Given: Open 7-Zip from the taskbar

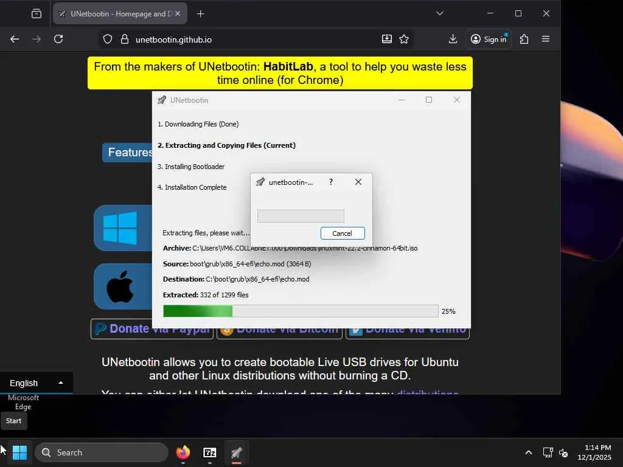Looking at the screenshot, I should click(210, 452).
